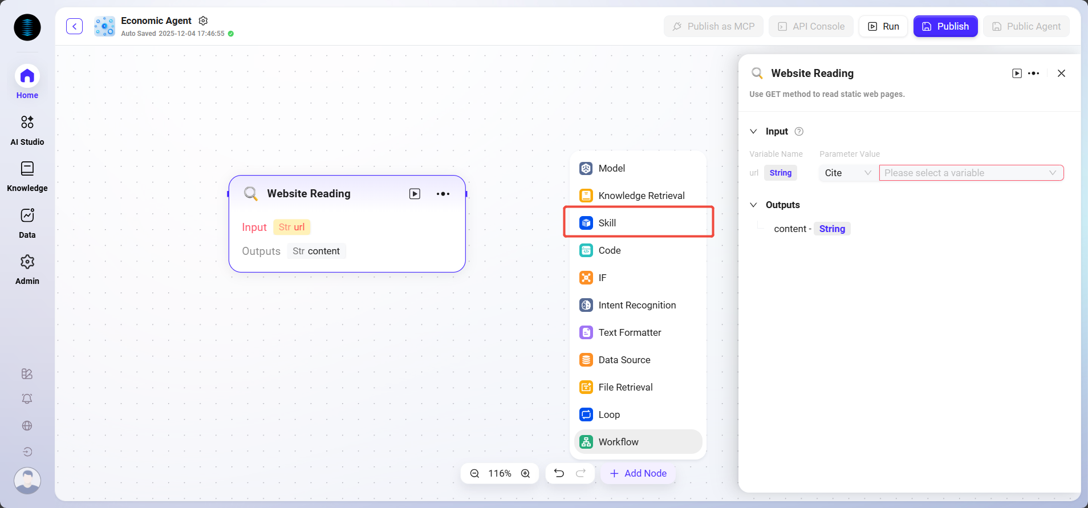Open the Website Reading node's three-dot menu
This screenshot has width=1088, height=508.
[x=443, y=194]
